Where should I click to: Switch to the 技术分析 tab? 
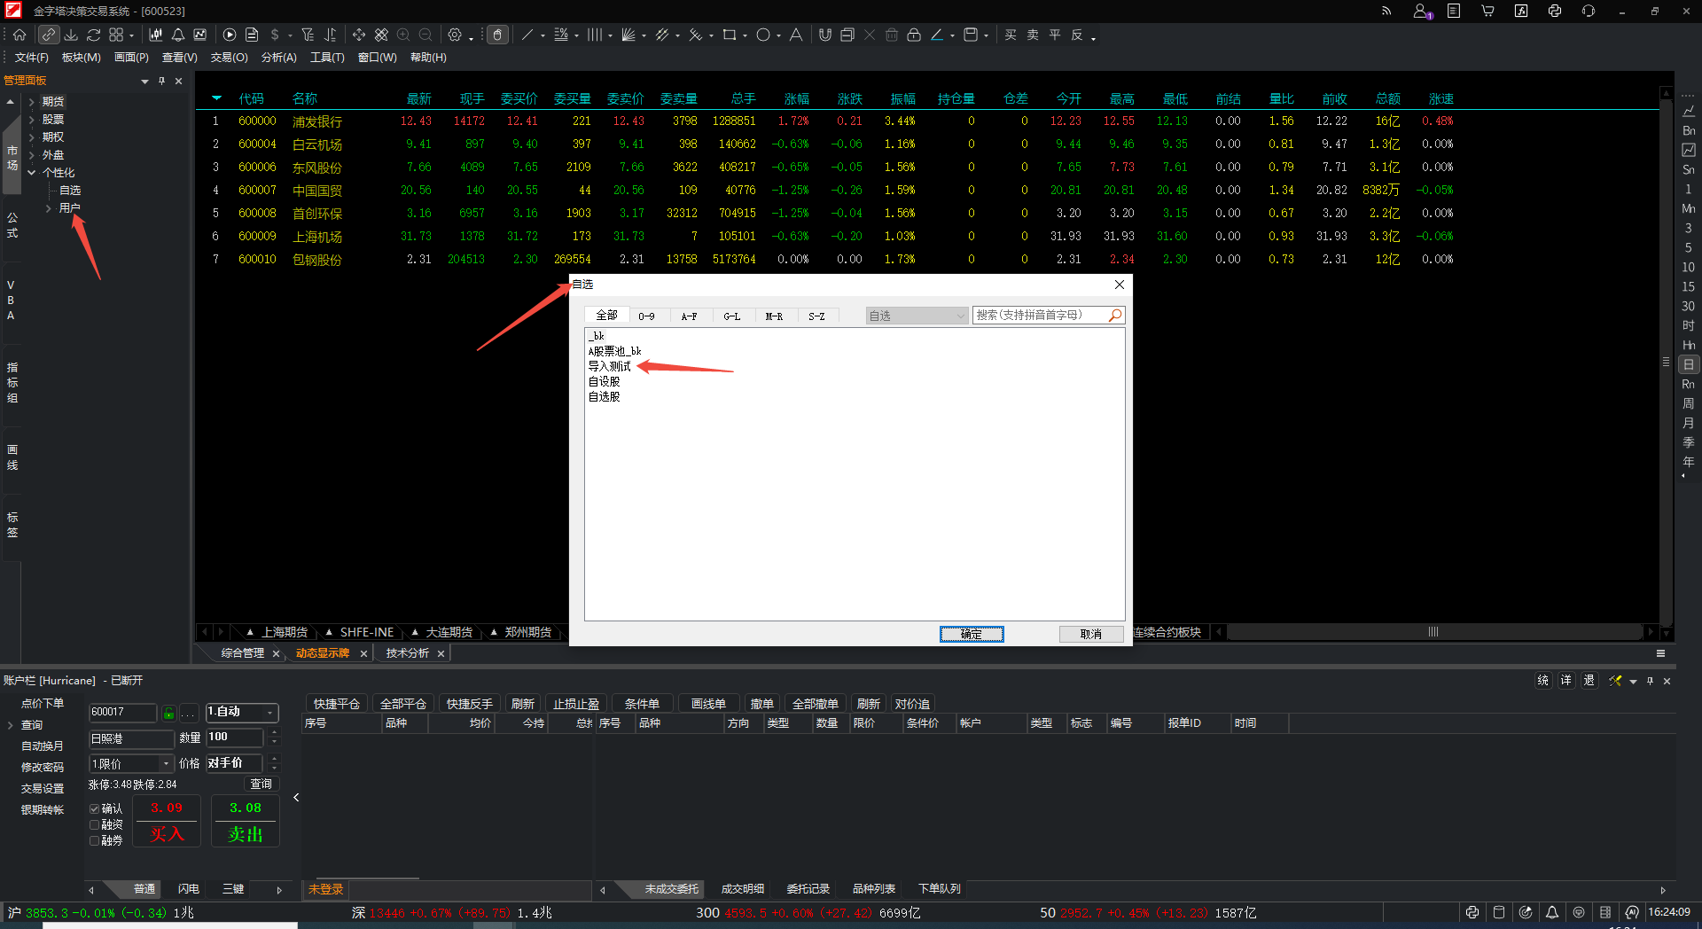[408, 653]
